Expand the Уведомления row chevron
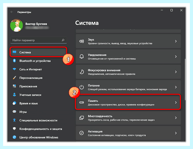 [x=176, y=57]
